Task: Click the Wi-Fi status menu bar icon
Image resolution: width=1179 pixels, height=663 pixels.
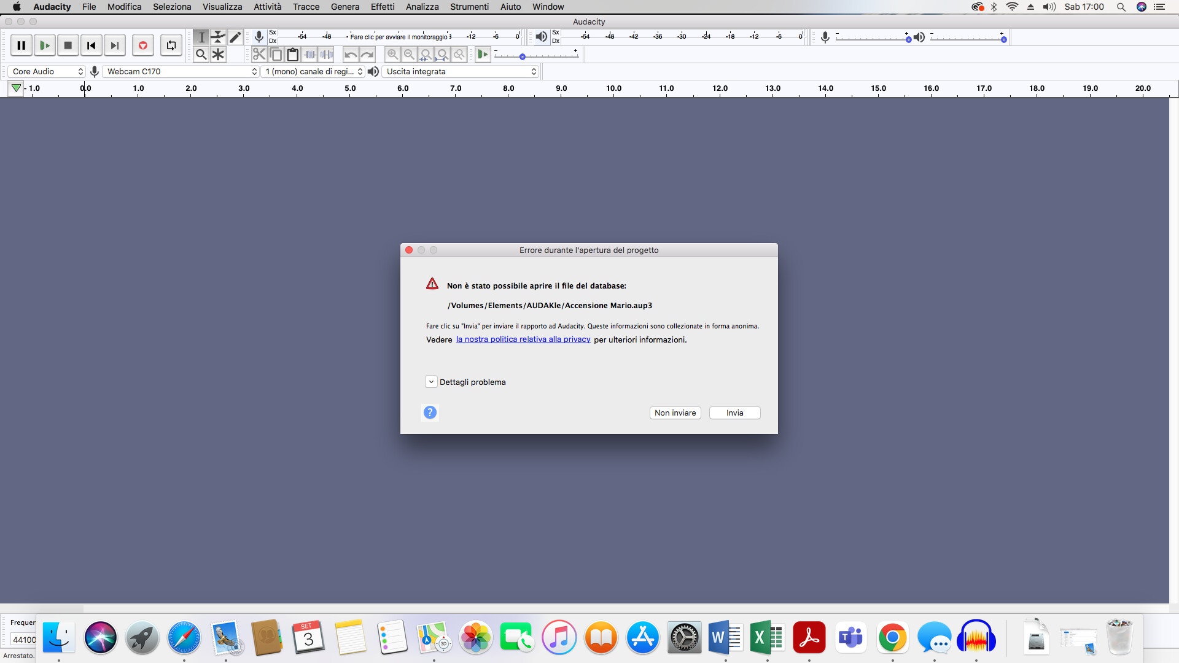Action: point(1012,7)
